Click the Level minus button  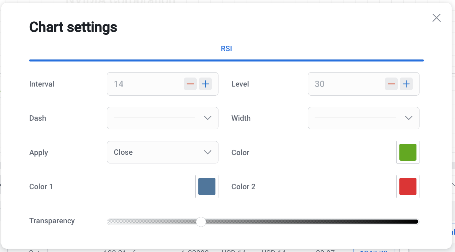tap(391, 84)
